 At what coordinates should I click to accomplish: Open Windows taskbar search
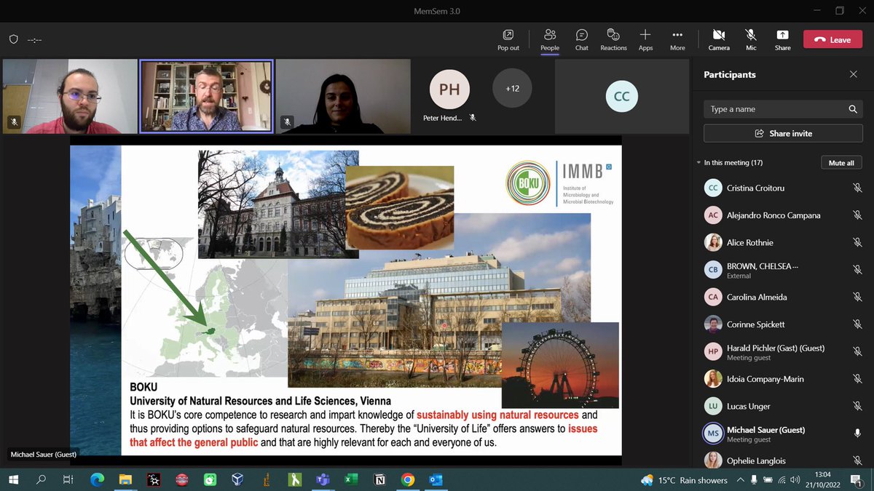pos(42,479)
